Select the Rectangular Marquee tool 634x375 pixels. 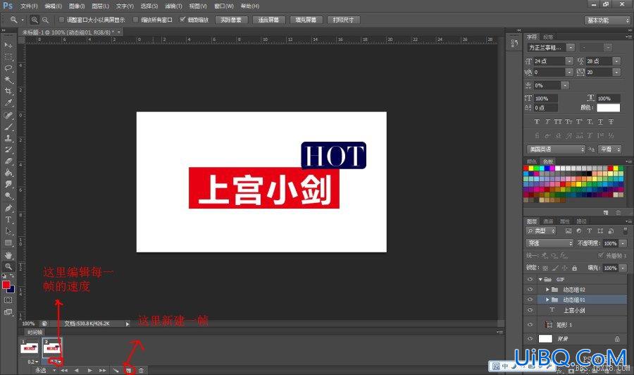point(8,56)
